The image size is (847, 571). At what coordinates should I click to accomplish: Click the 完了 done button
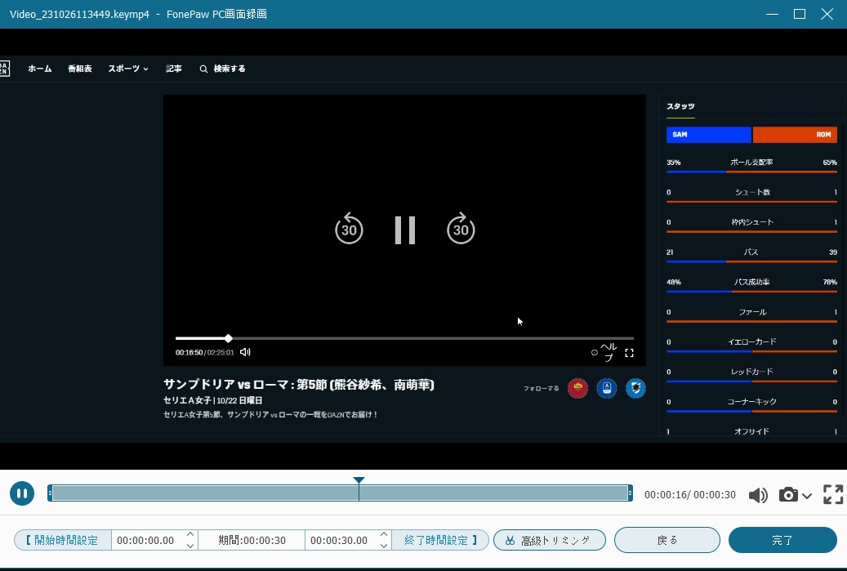pyautogui.click(x=782, y=540)
